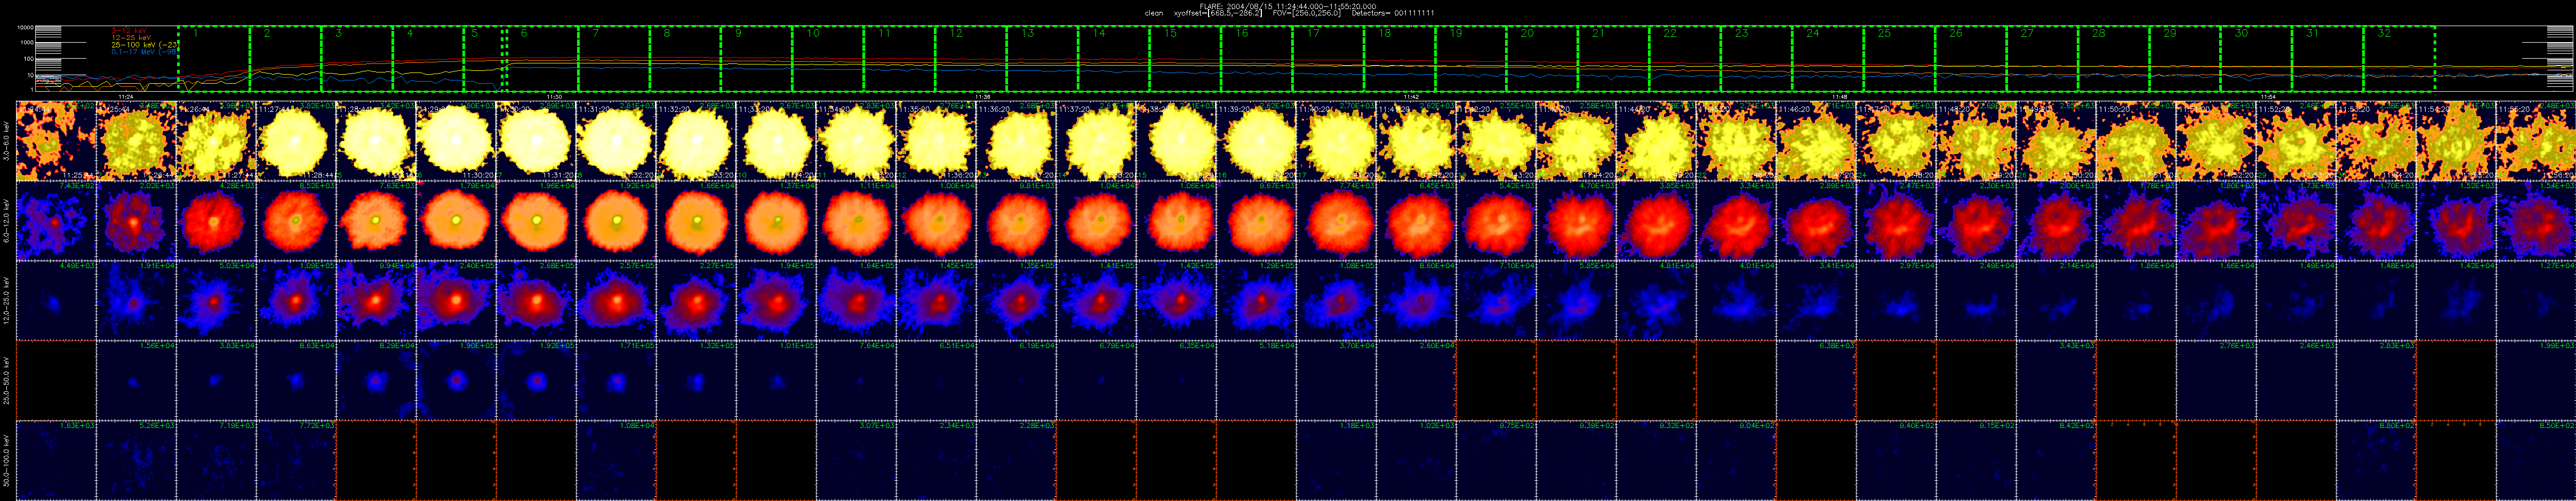
Task: Click the red 3-12 keV legend entry
Action: click(130, 31)
